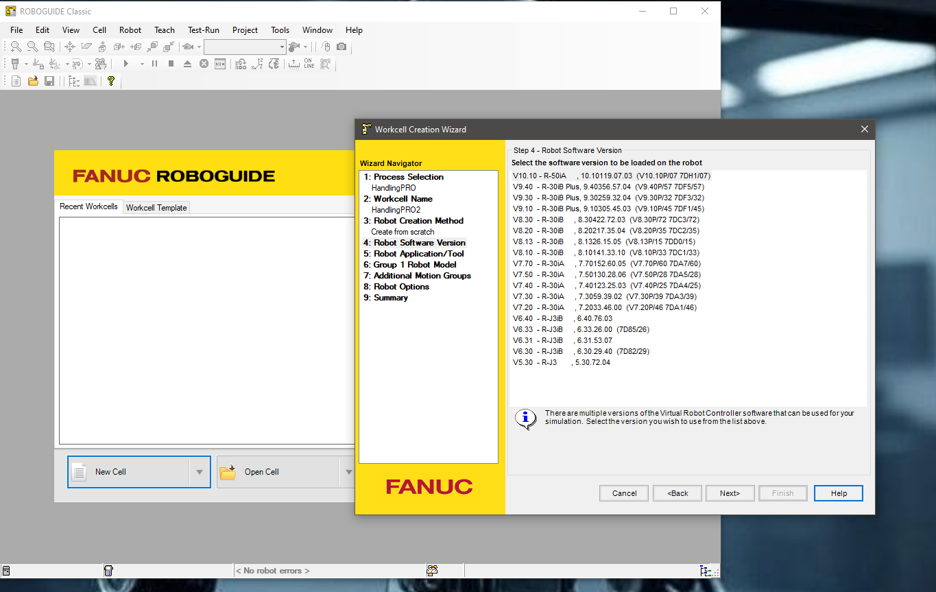Screen dimensions: 936x592
Task: Switch to the Recent Workcells tab
Action: pyautogui.click(x=88, y=206)
